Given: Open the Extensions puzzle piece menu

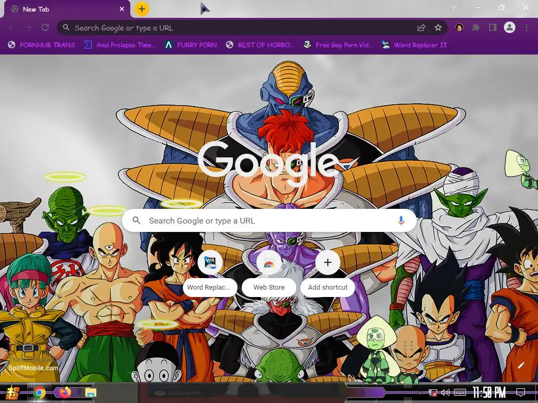Looking at the screenshot, I should coord(476,27).
